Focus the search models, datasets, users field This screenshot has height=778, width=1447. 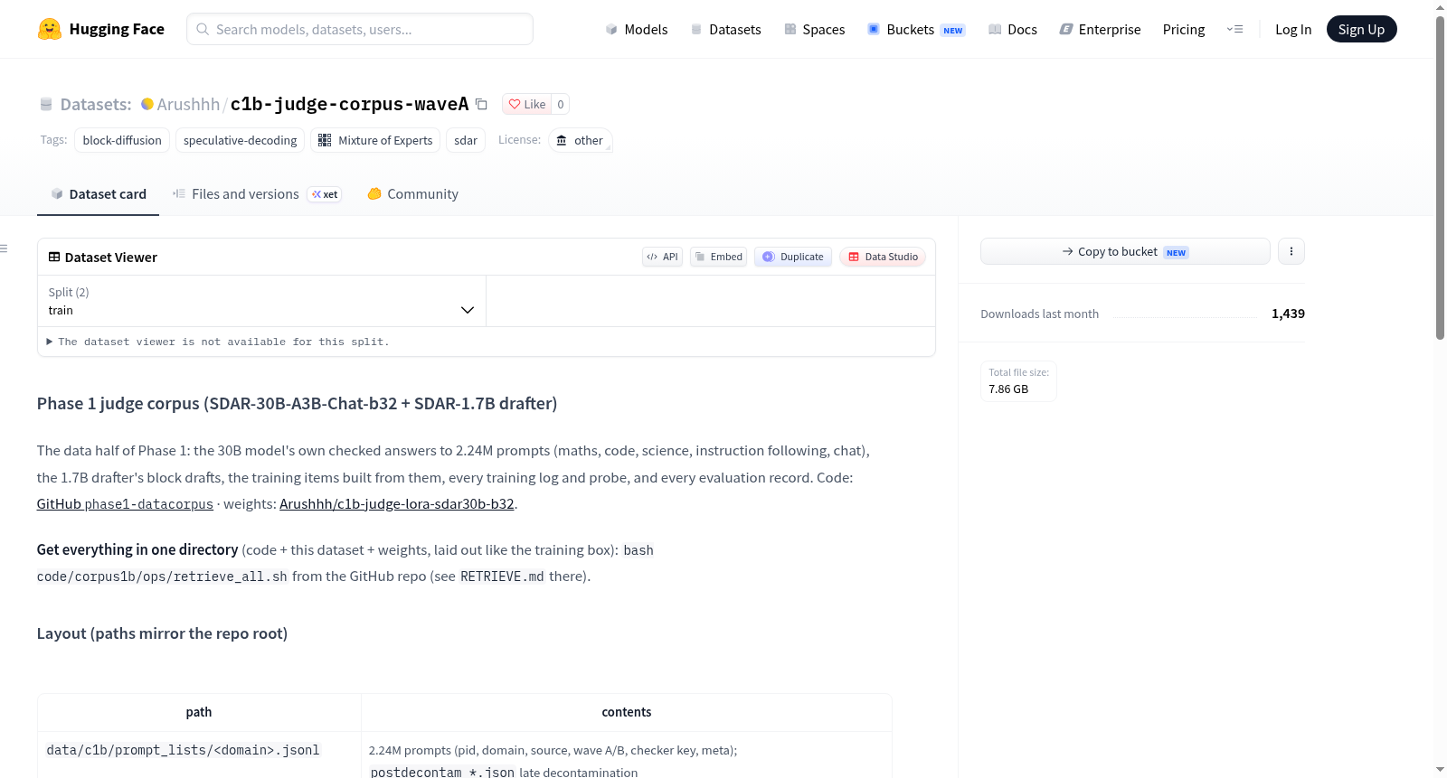[x=360, y=29]
